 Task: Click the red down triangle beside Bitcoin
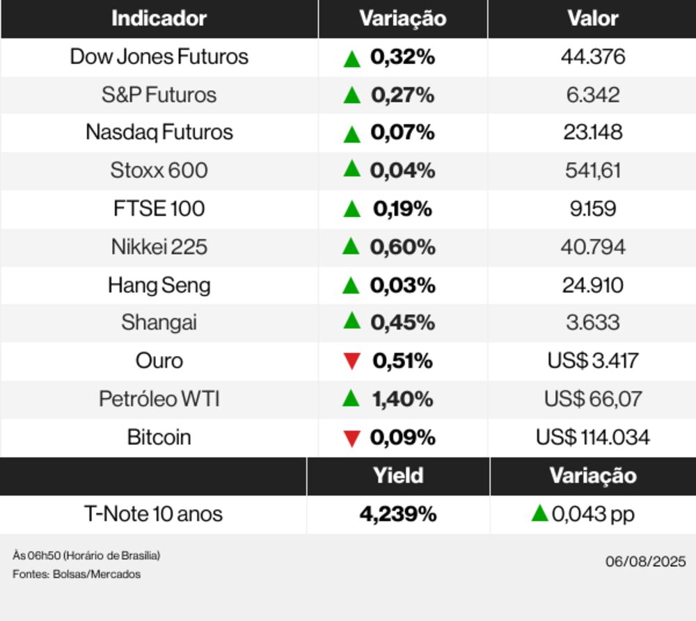[352, 438]
